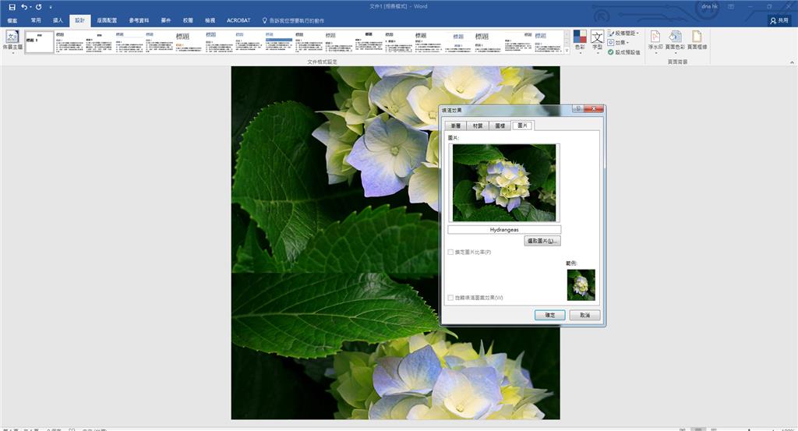The height and width of the screenshot is (431, 798).
Task: Click the Hydrangeas picture name field
Action: (x=504, y=230)
